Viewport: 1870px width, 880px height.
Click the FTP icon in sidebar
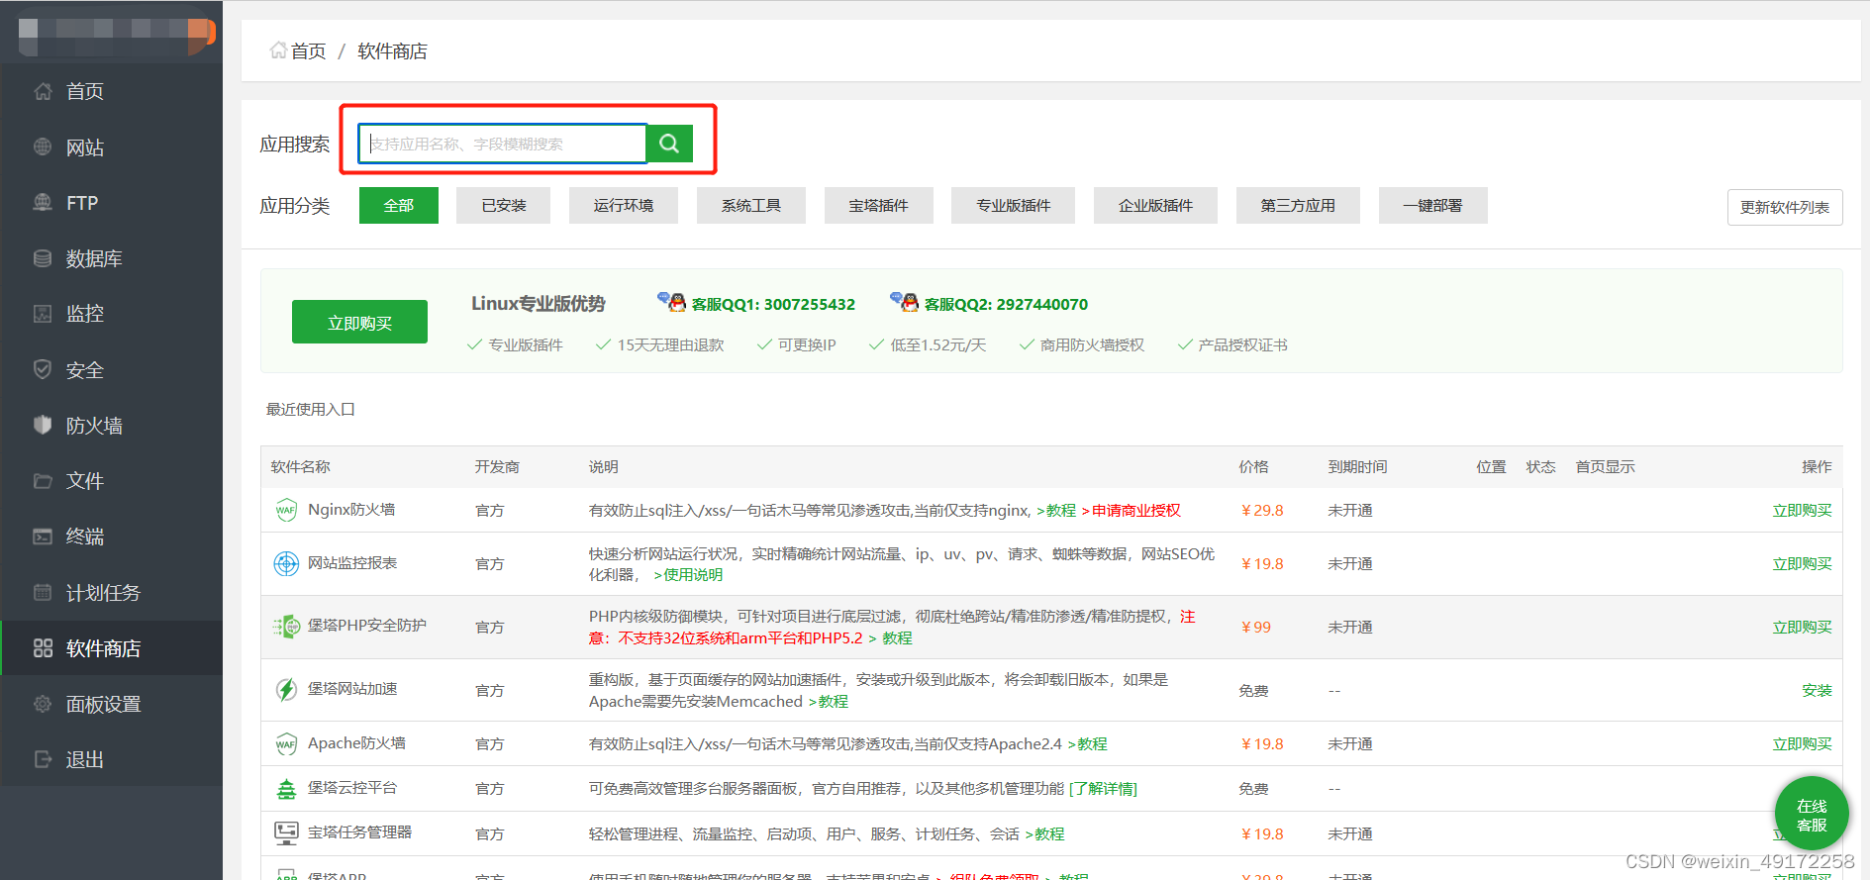(43, 203)
